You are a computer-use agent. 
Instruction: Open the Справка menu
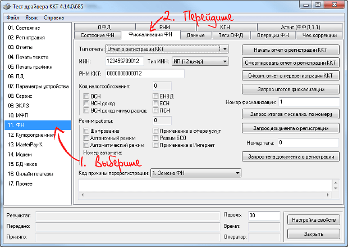(53, 17)
